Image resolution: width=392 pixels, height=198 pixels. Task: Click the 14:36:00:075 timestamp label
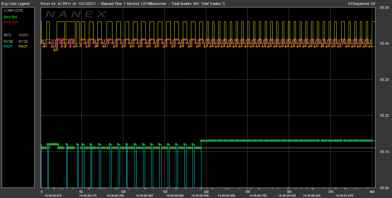[x=52, y=196]
